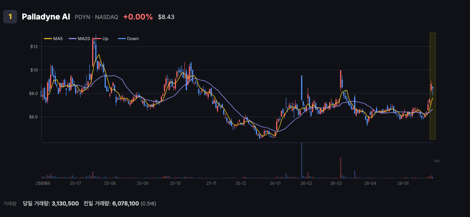Click the 25-11 date axis label
470x217 pixels.
(x=211, y=183)
